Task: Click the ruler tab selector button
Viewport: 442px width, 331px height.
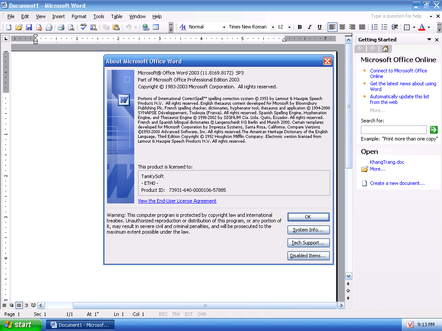Action: [x=6, y=39]
